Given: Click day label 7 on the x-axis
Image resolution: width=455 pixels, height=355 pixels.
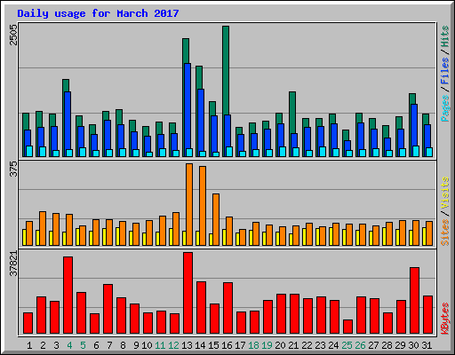Looking at the screenshot, I should pos(109,345).
